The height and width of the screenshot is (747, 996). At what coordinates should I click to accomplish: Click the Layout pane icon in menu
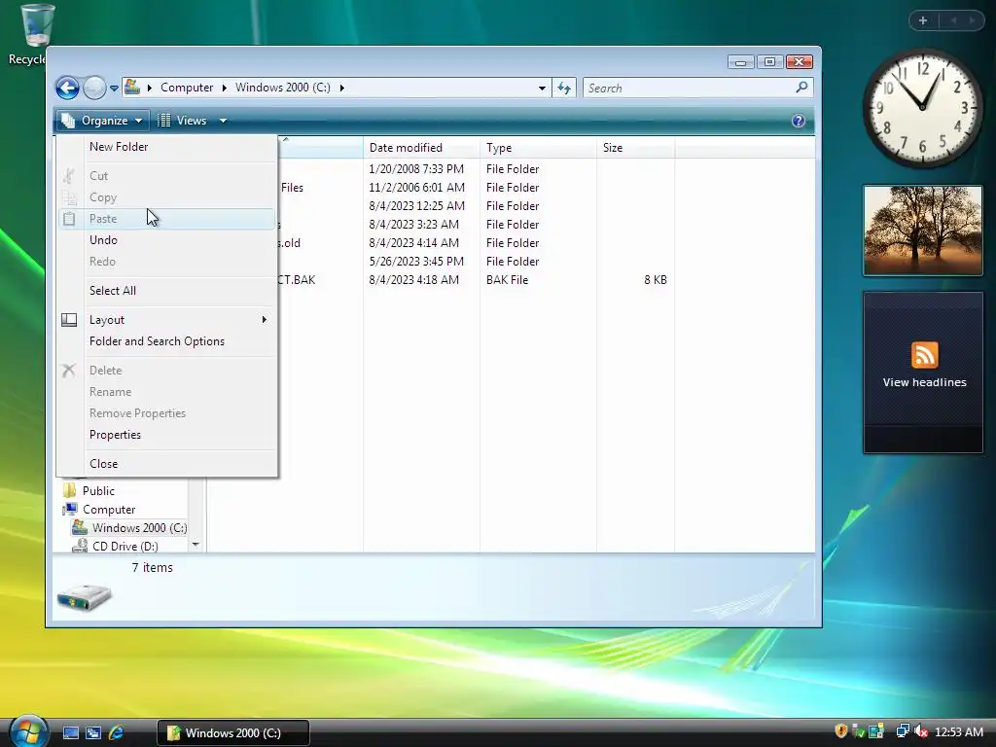pos(69,320)
